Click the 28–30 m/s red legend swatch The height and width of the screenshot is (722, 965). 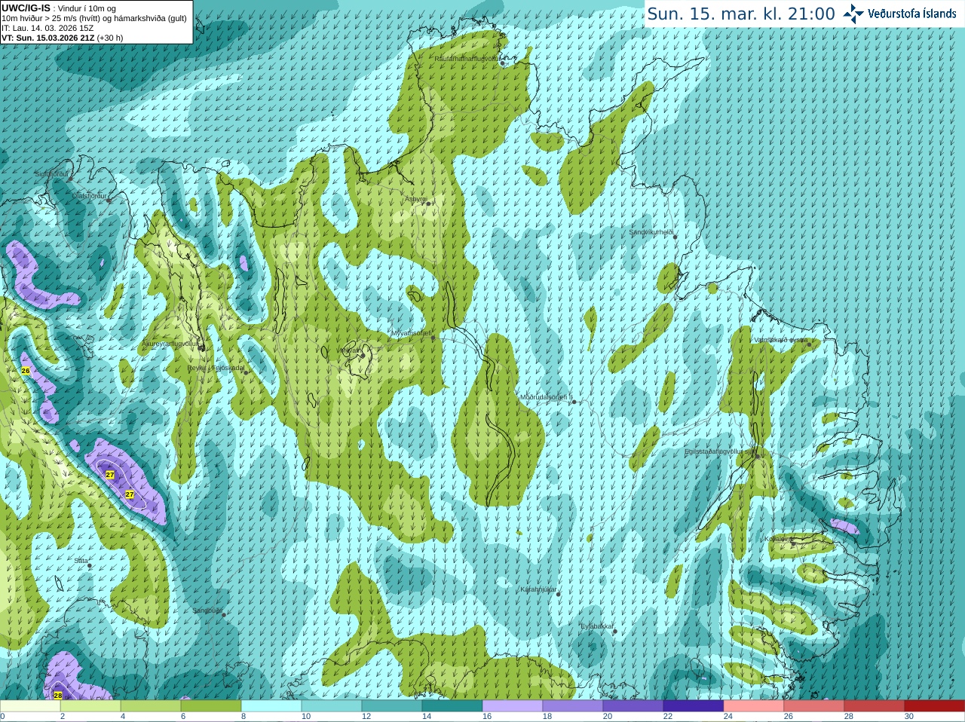pyautogui.click(x=875, y=706)
